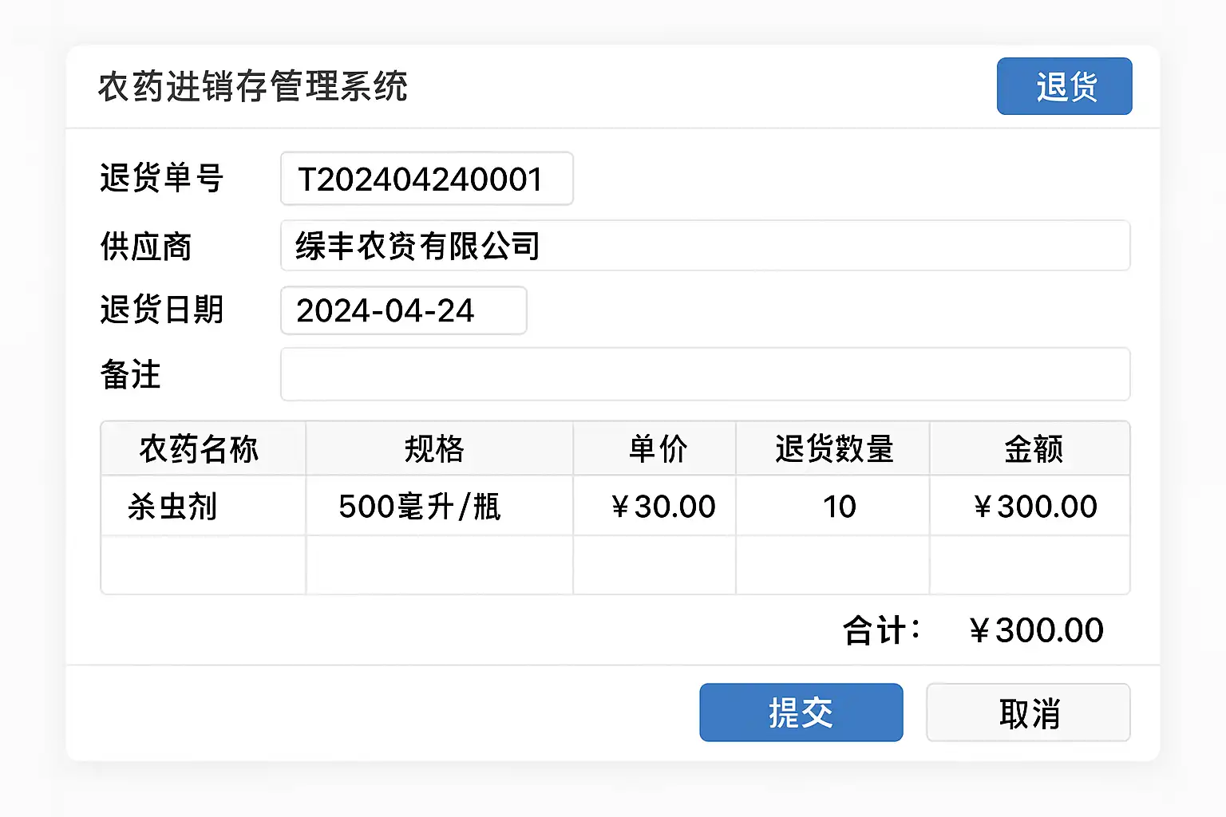Cancel the return with the 取消 button
The image size is (1226, 817).
1028,712
